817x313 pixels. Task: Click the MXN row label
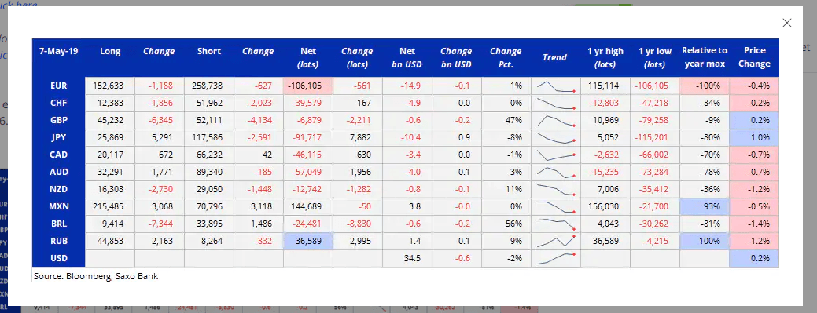[58, 206]
